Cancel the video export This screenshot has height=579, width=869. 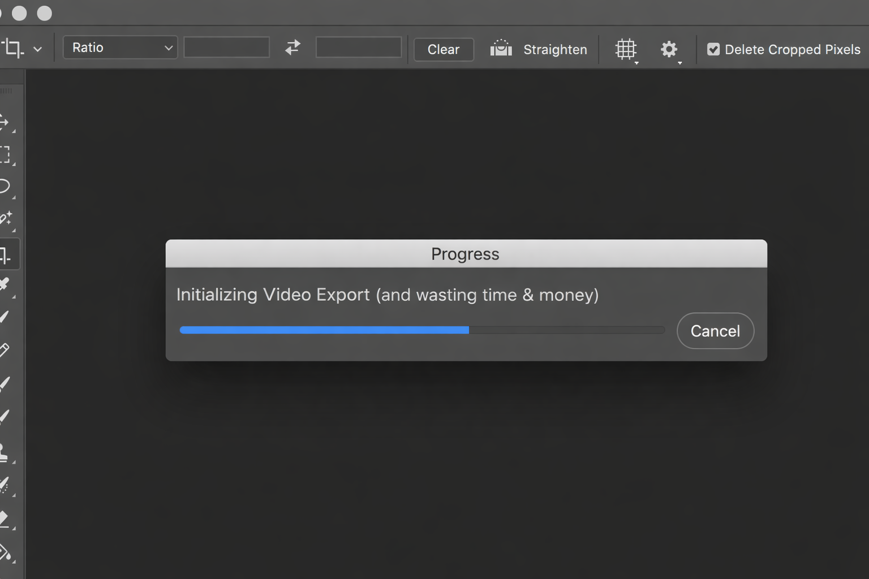[x=715, y=331]
